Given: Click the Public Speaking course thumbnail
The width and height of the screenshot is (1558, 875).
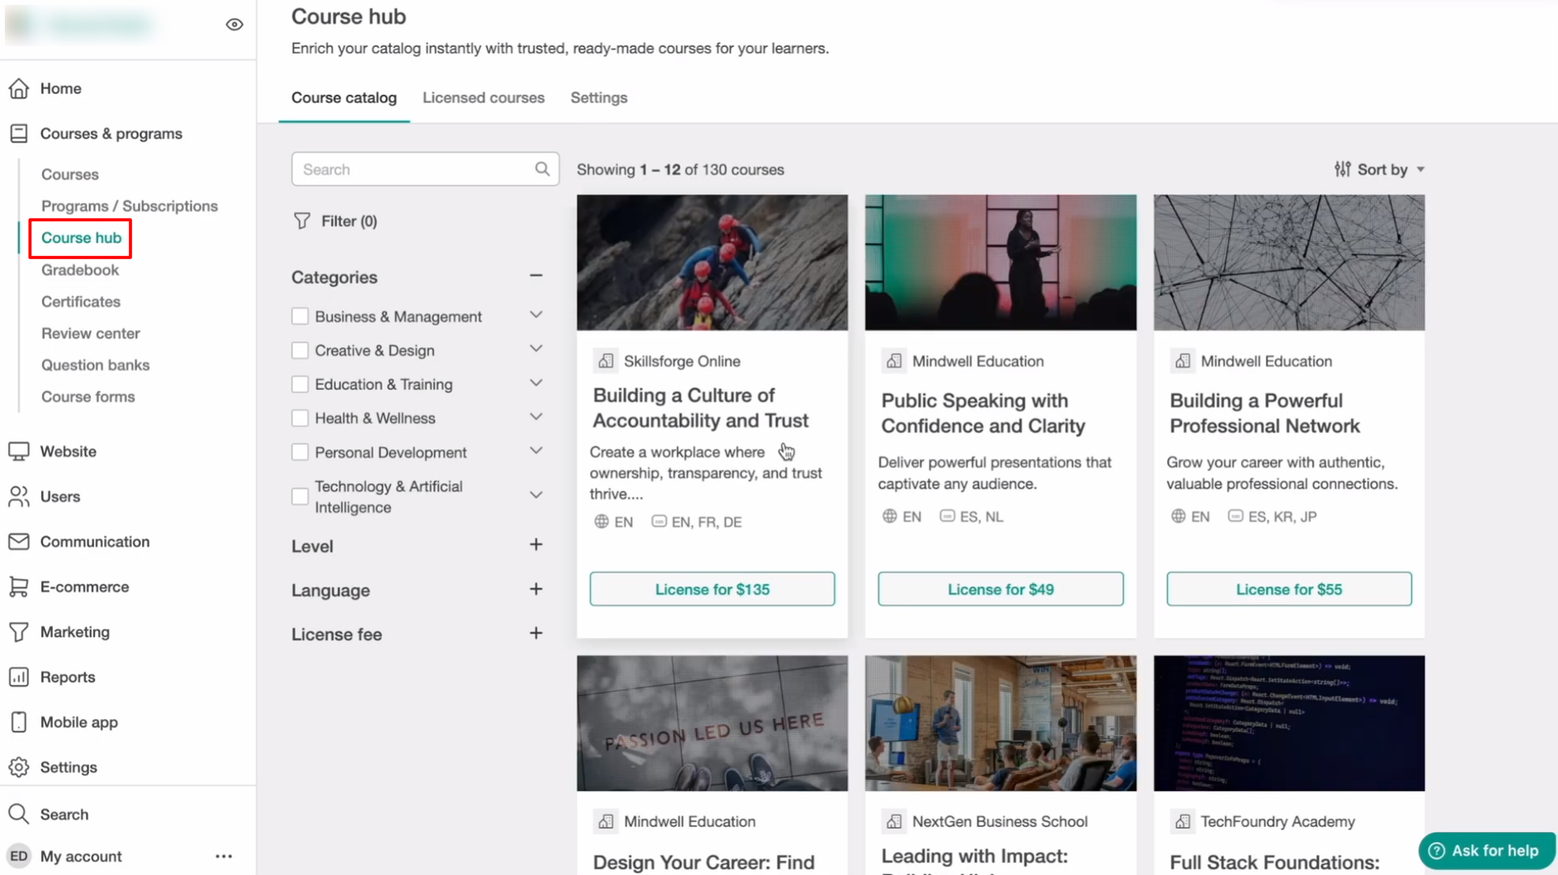Looking at the screenshot, I should click(x=1000, y=262).
